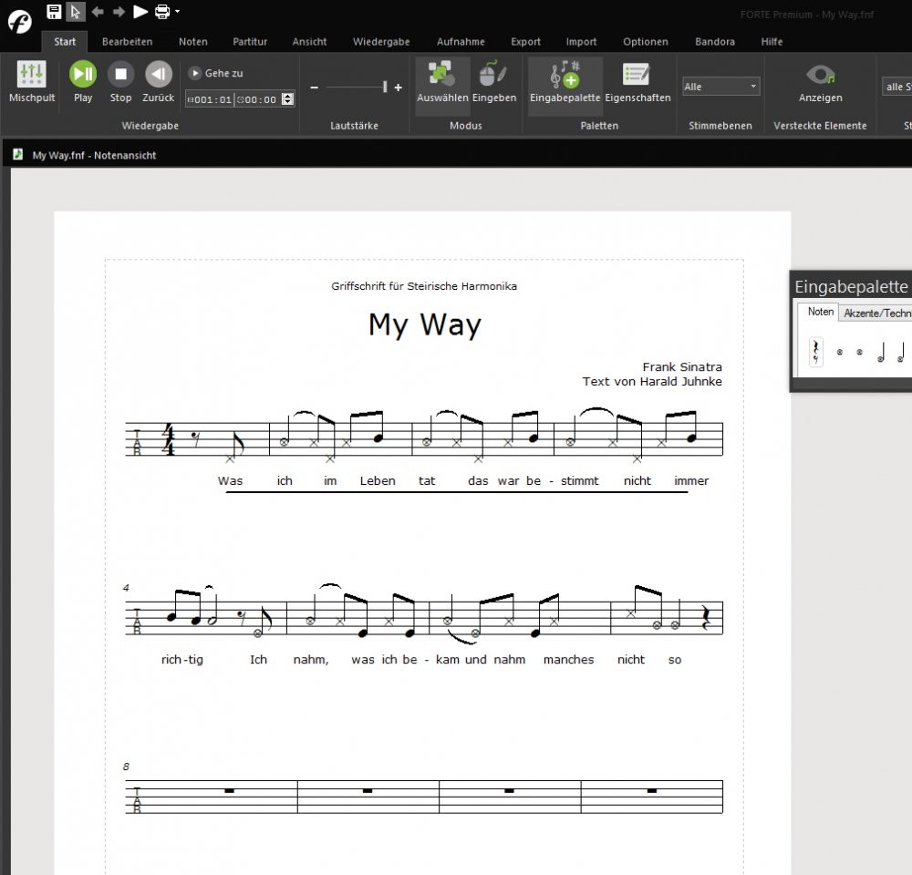The height and width of the screenshot is (875, 912).
Task: Switch to Auswählen selection mode
Action: click(442, 82)
